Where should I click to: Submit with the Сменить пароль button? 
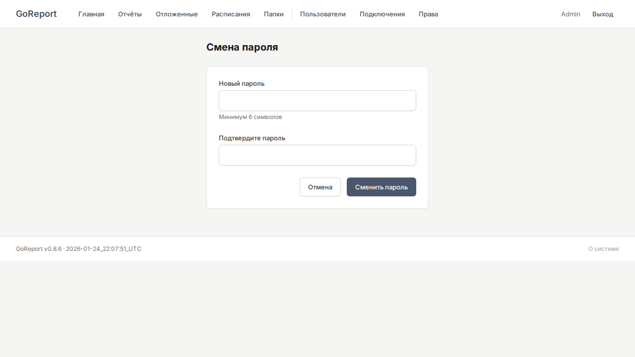381,187
